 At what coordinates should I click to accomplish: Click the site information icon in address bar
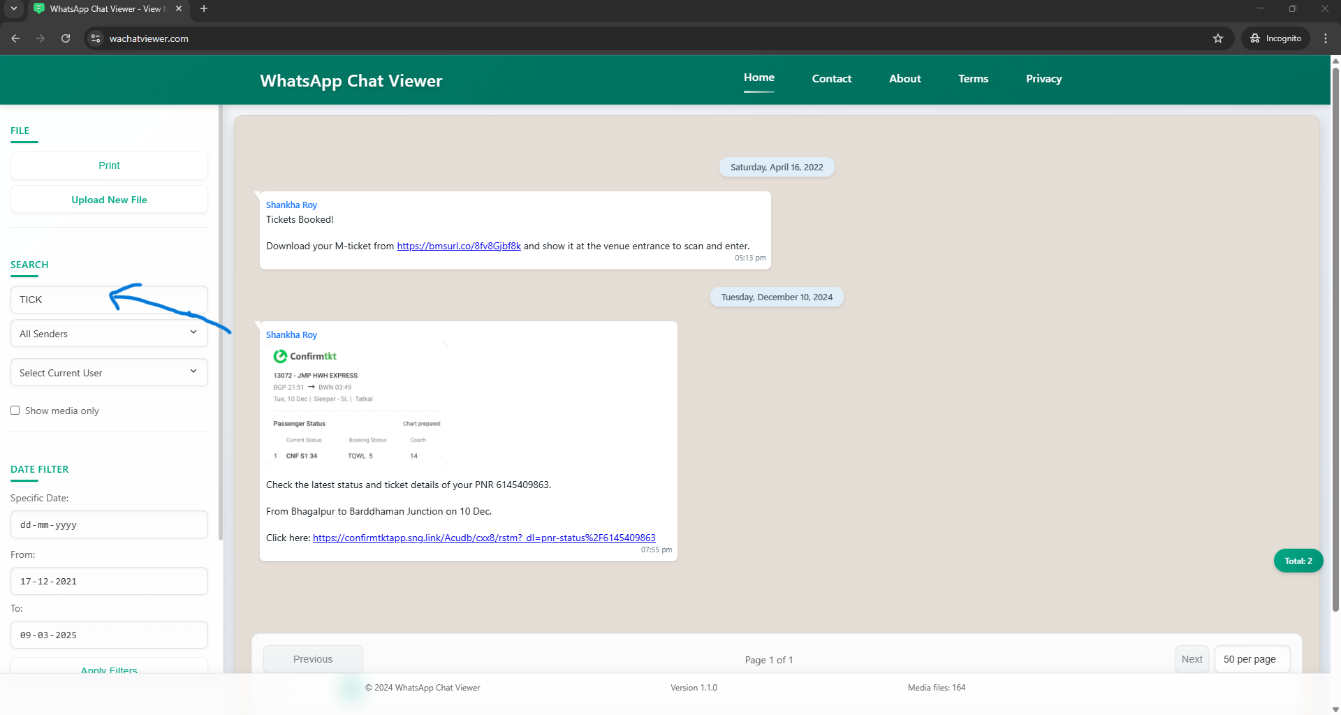[x=95, y=38]
